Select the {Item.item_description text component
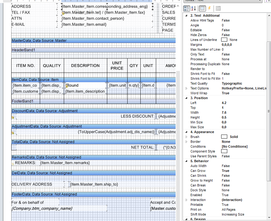Viewport: 271px width, 221px height. coord(85,92)
